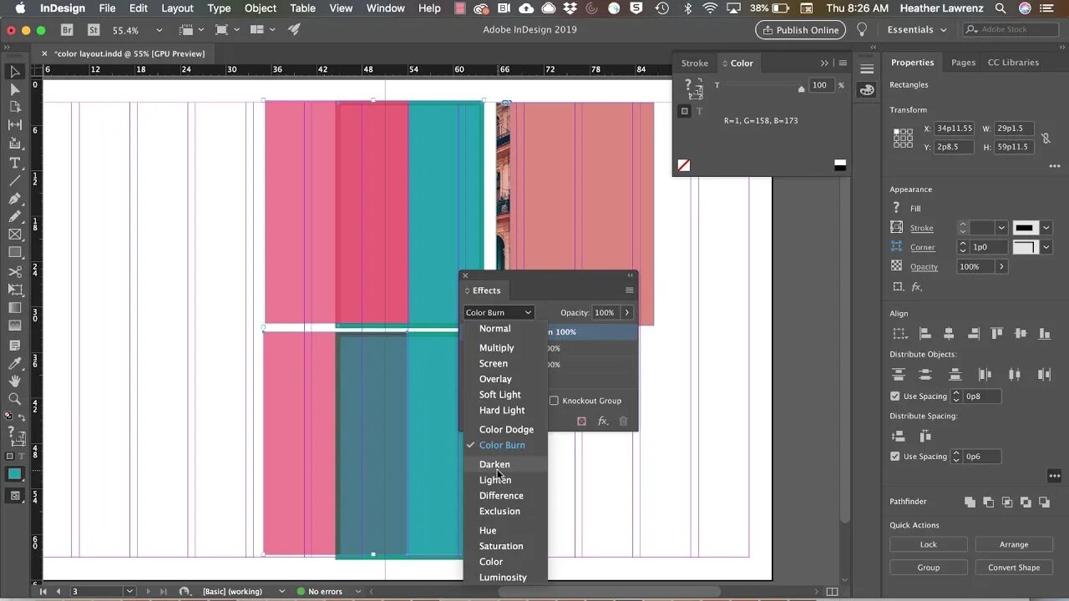Screen dimensions: 1069x601
Task: Click the Convert Shape button
Action: click(1014, 568)
